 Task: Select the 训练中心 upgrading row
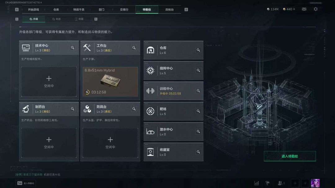tap(173, 91)
